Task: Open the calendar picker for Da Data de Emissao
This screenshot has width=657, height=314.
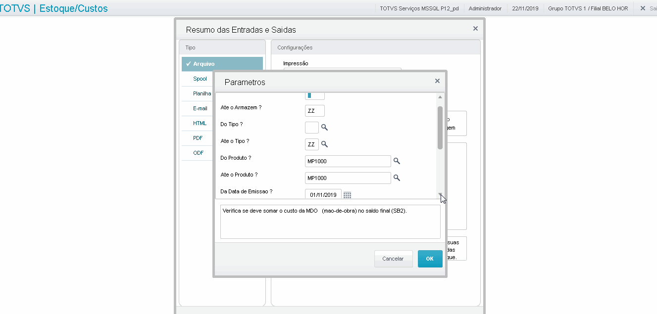Action: [x=347, y=195]
